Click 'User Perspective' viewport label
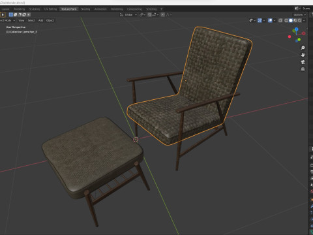This screenshot has width=313, height=235. click(16, 27)
